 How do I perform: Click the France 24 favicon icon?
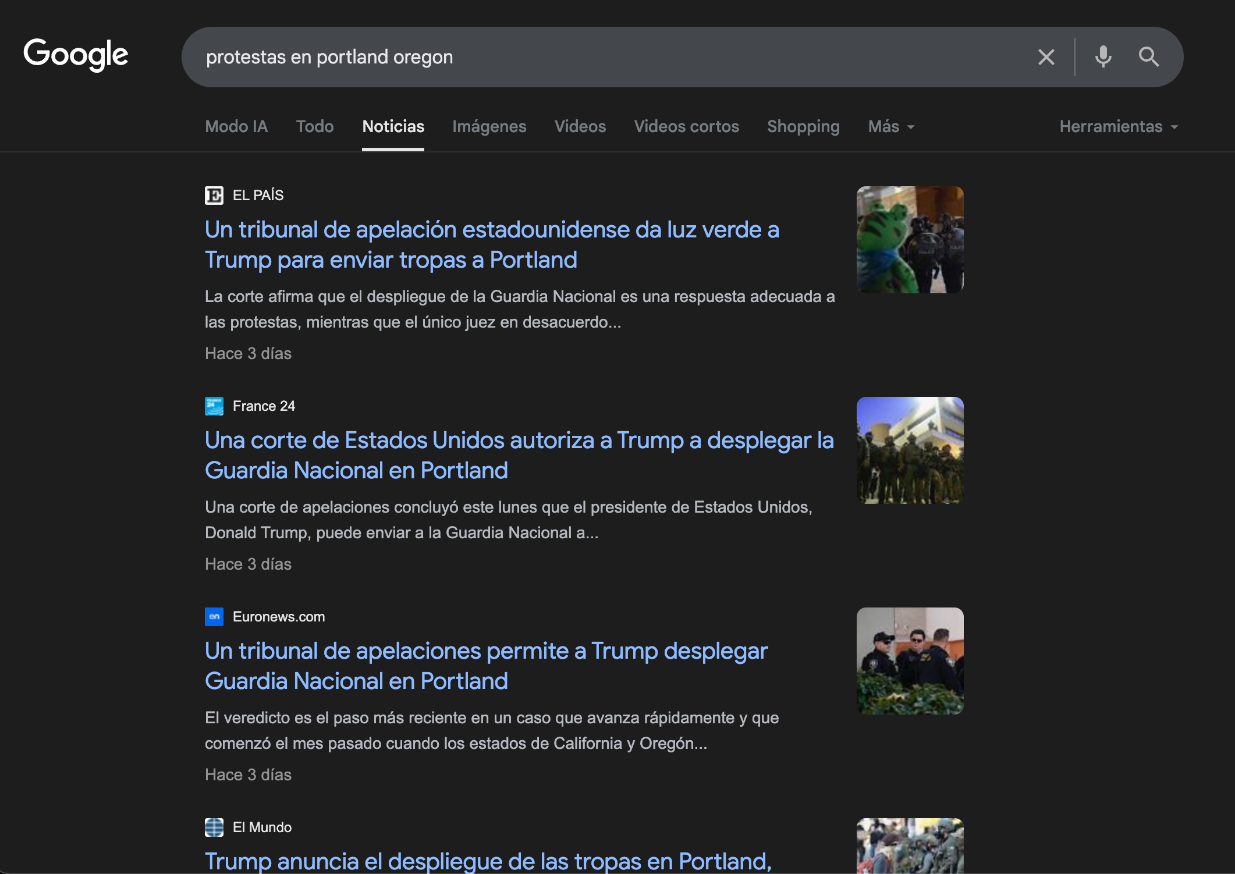point(214,406)
